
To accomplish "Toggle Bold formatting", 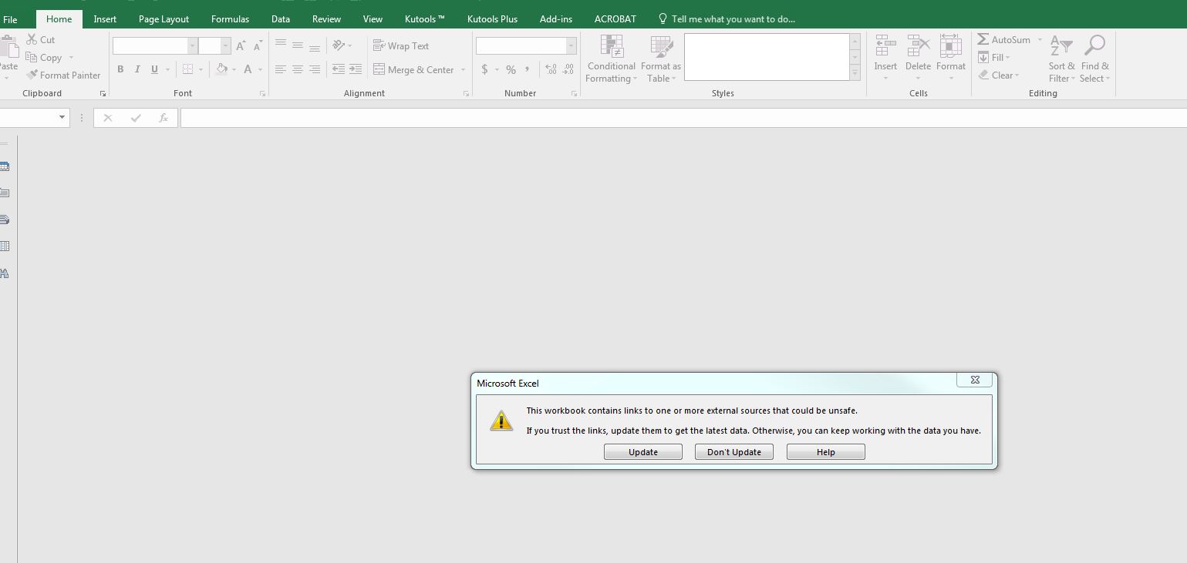I will pyautogui.click(x=120, y=69).
